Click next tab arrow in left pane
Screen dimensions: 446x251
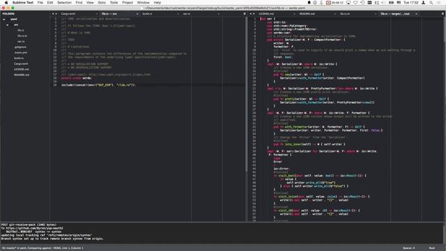56,14
